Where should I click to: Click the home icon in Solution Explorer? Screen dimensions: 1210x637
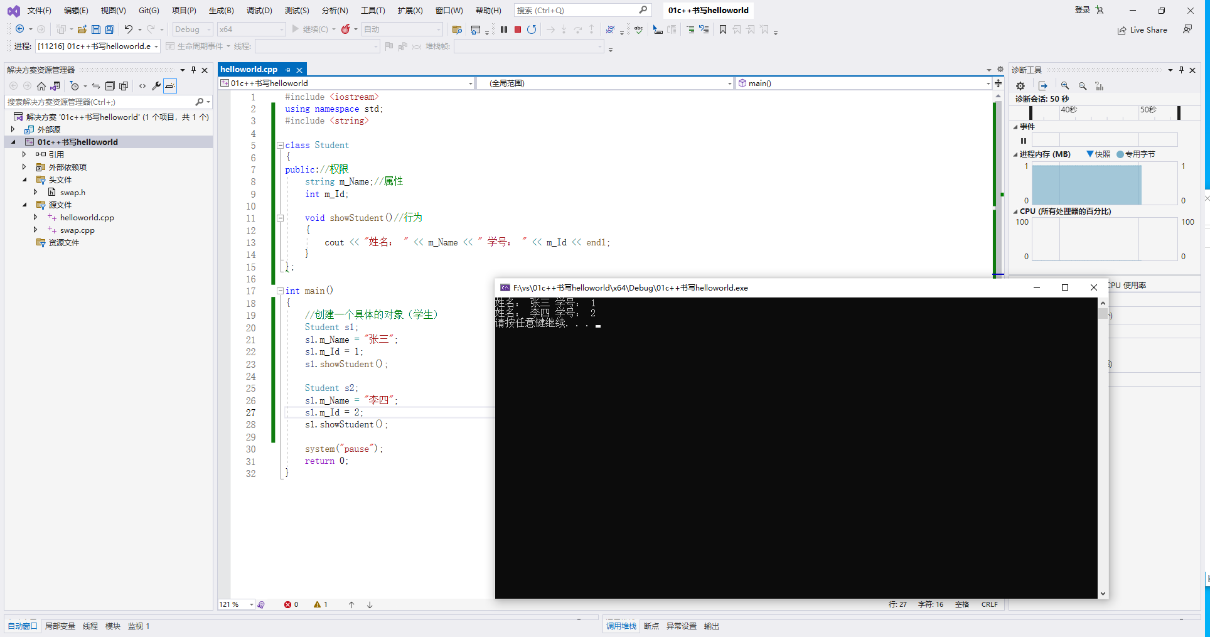41,86
